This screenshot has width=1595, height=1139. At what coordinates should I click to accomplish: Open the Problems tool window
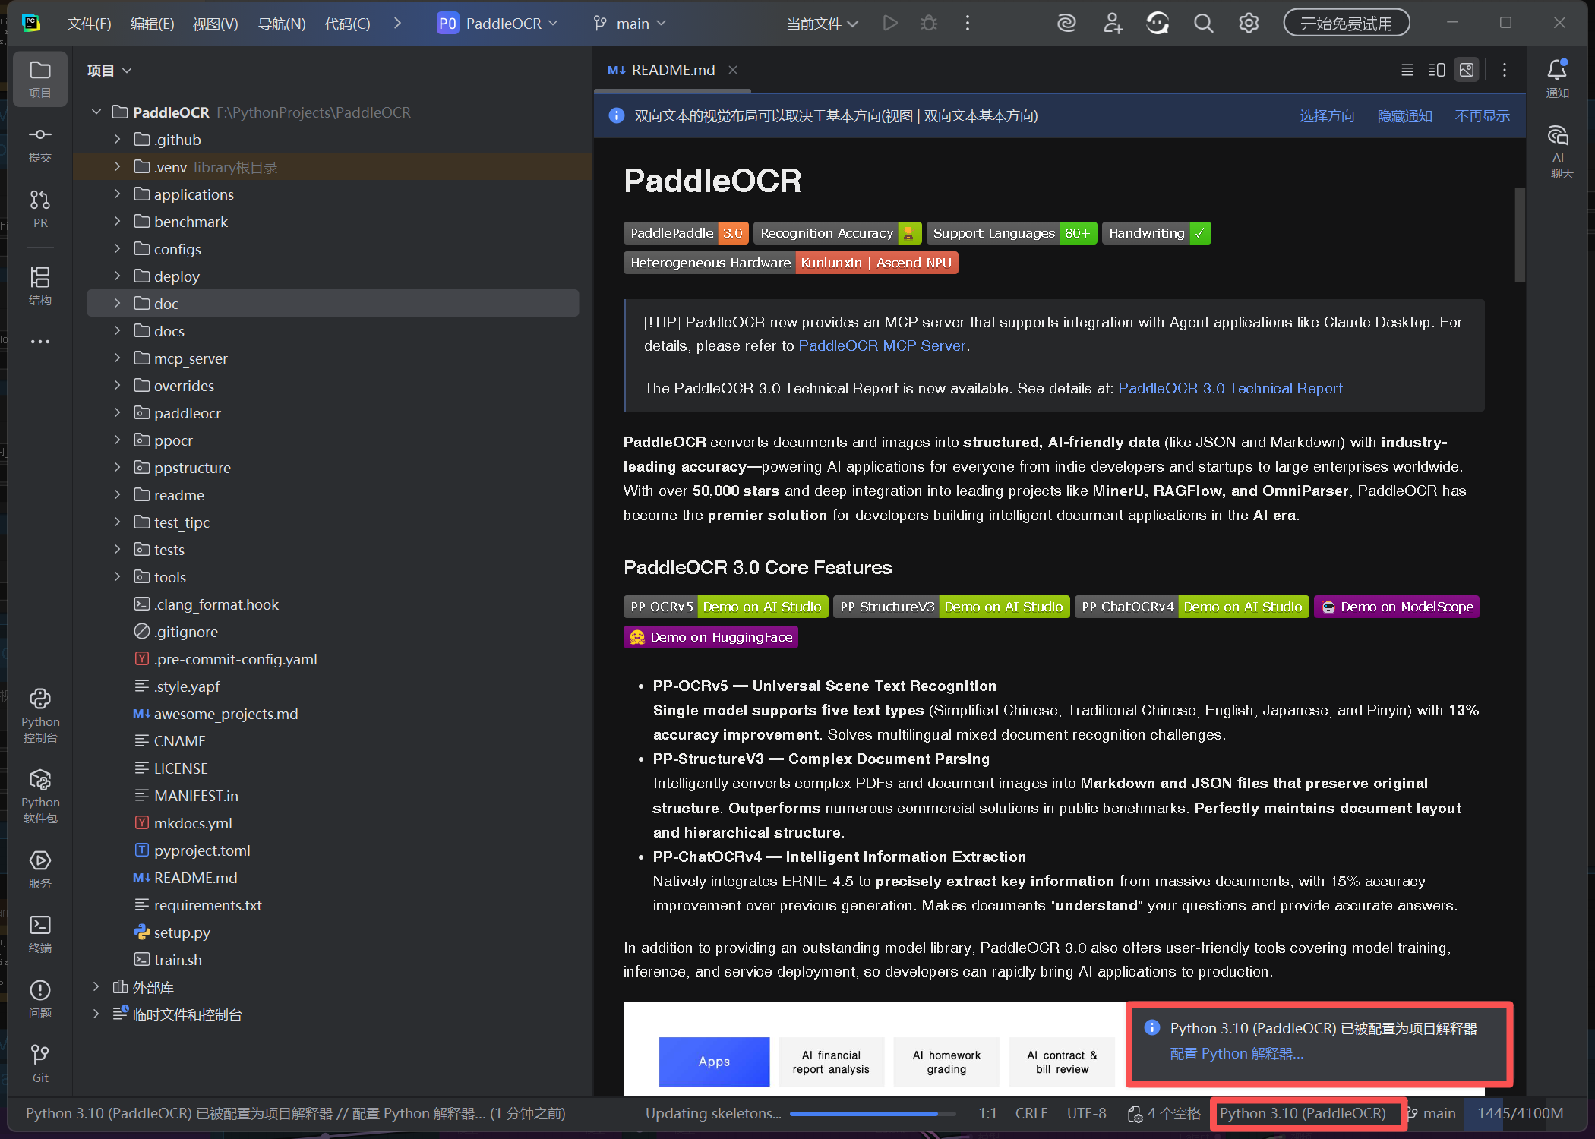39,999
